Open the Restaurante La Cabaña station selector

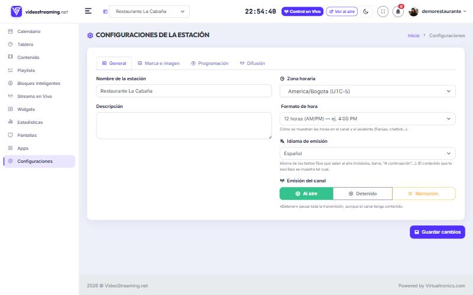click(149, 11)
